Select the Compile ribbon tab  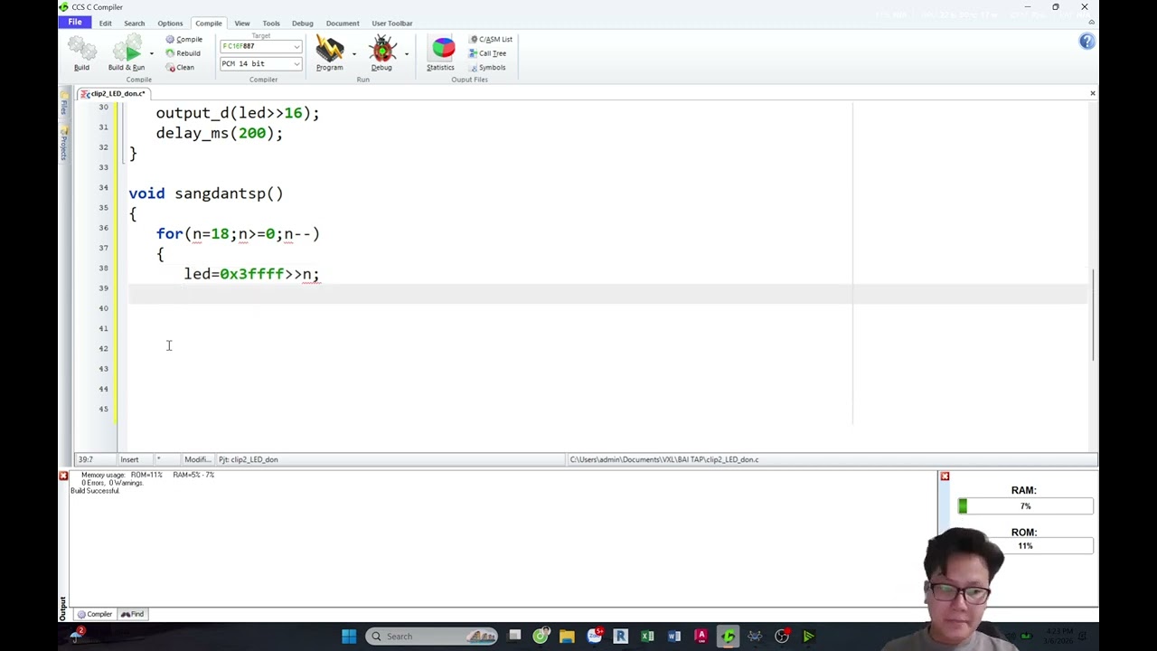[x=208, y=24]
